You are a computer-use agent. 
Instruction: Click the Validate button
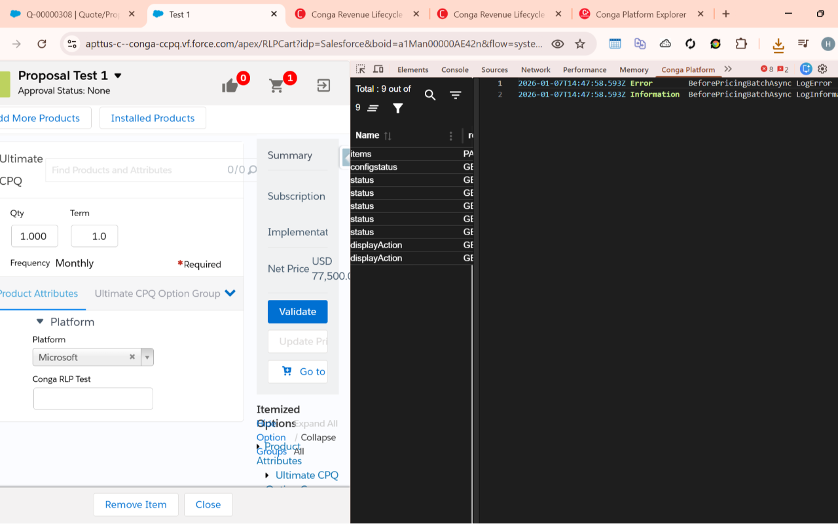pos(297,312)
